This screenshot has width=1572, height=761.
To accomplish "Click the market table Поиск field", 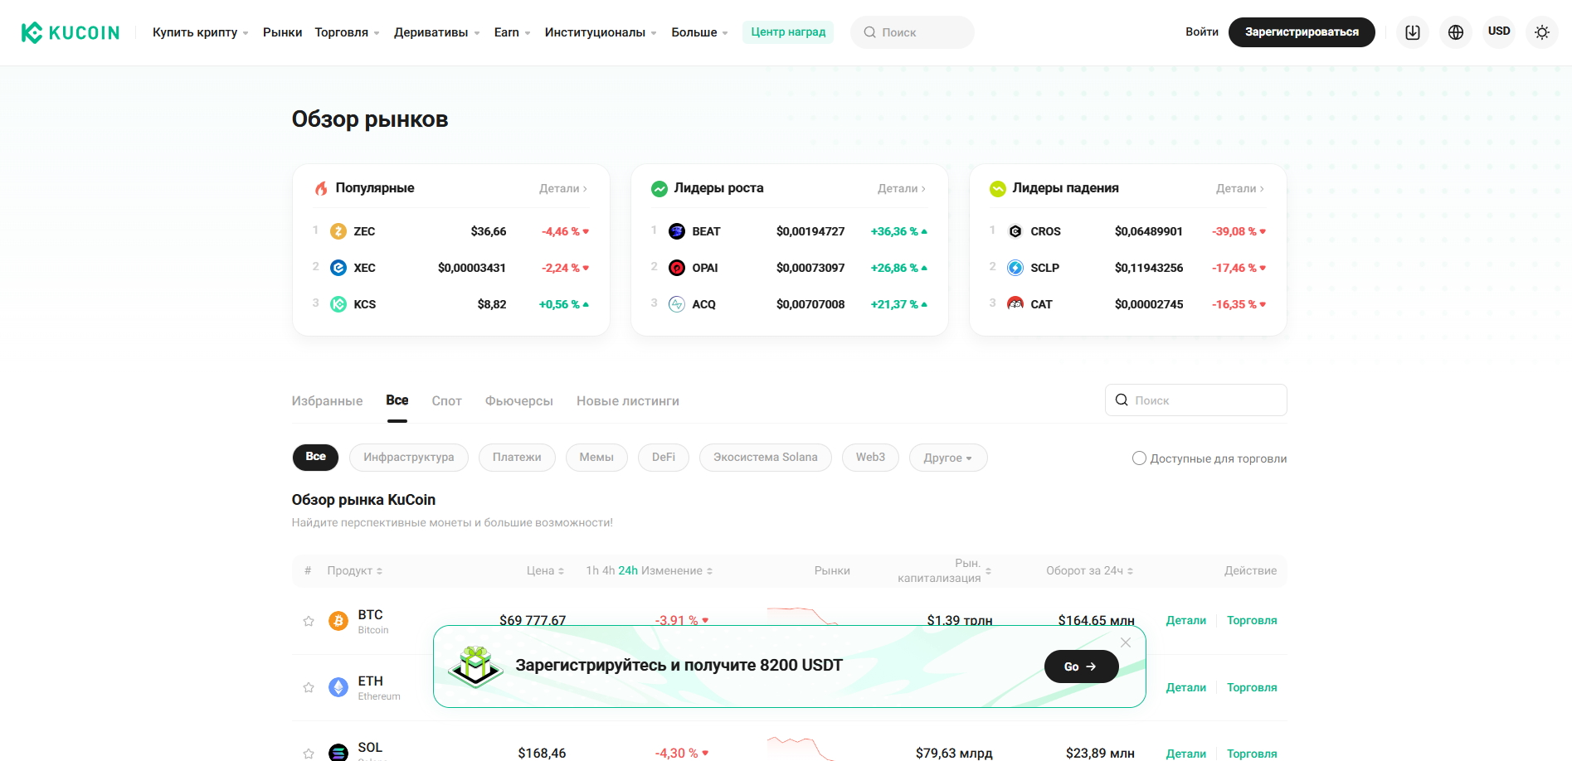I will click(x=1203, y=400).
